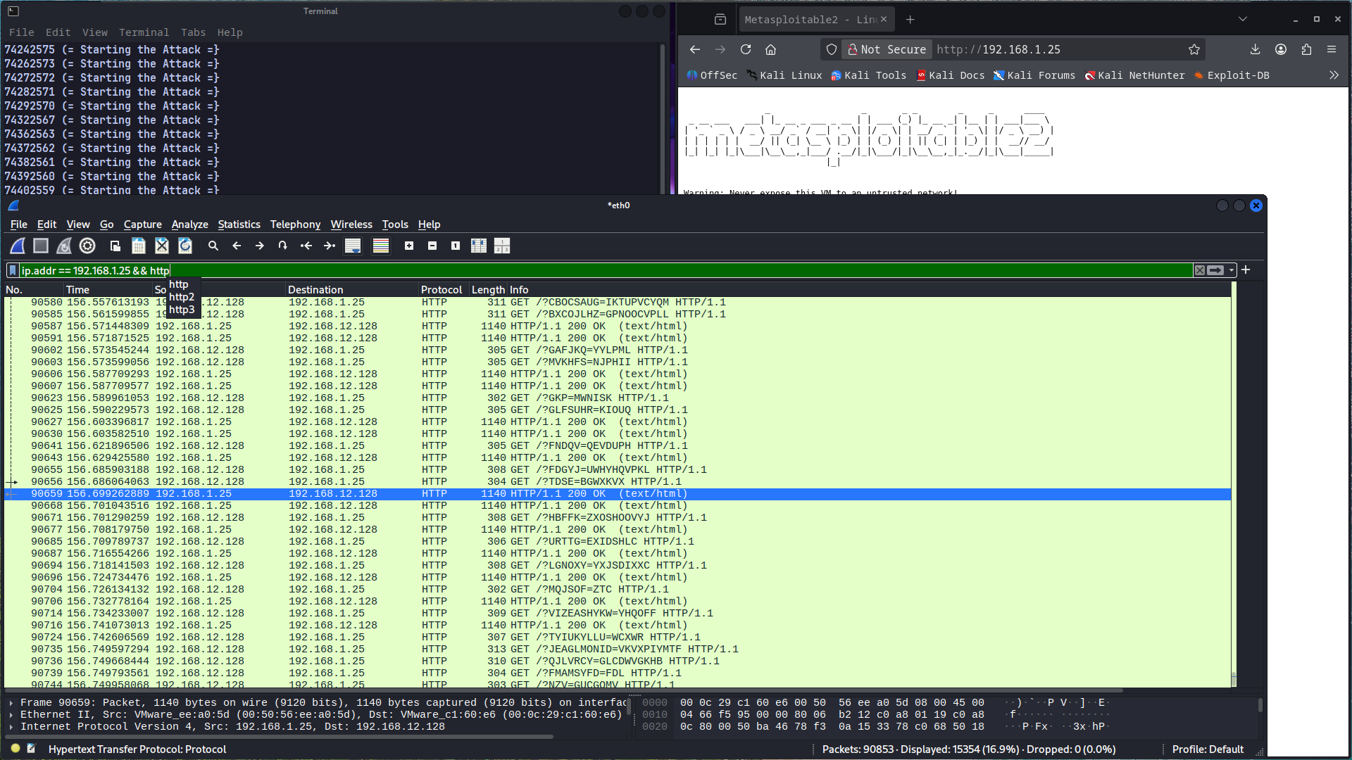
Task: Toggle packet list colorization
Action: pyautogui.click(x=381, y=246)
